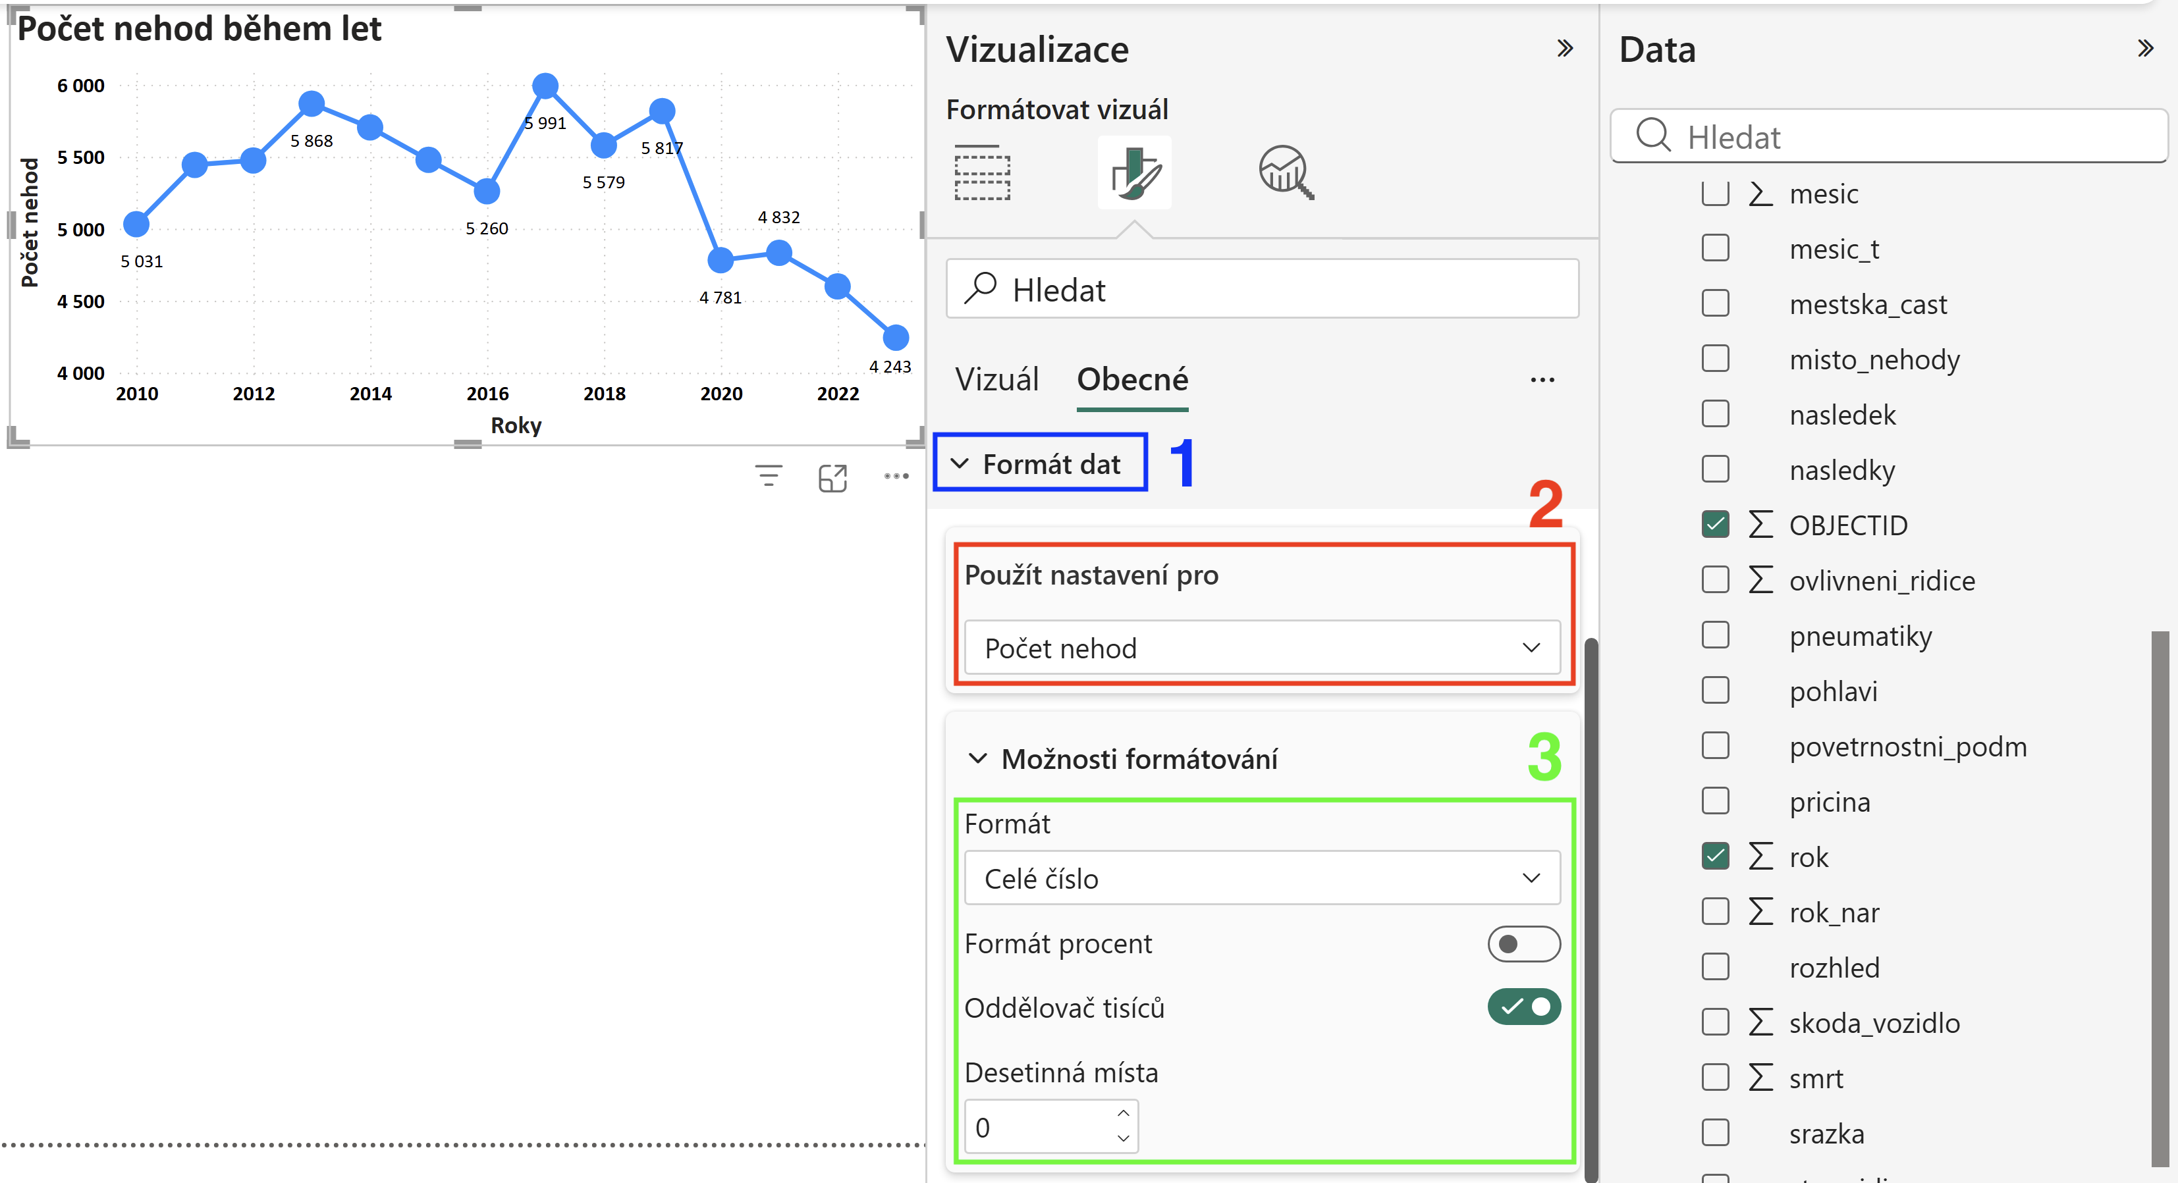Select the Format visual paintbrush icon
The height and width of the screenshot is (1183, 2178).
click(1135, 172)
